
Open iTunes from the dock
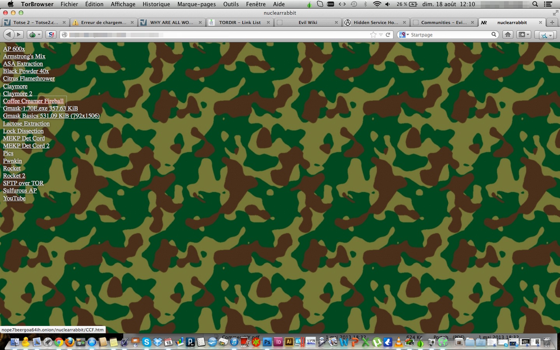[234, 342]
